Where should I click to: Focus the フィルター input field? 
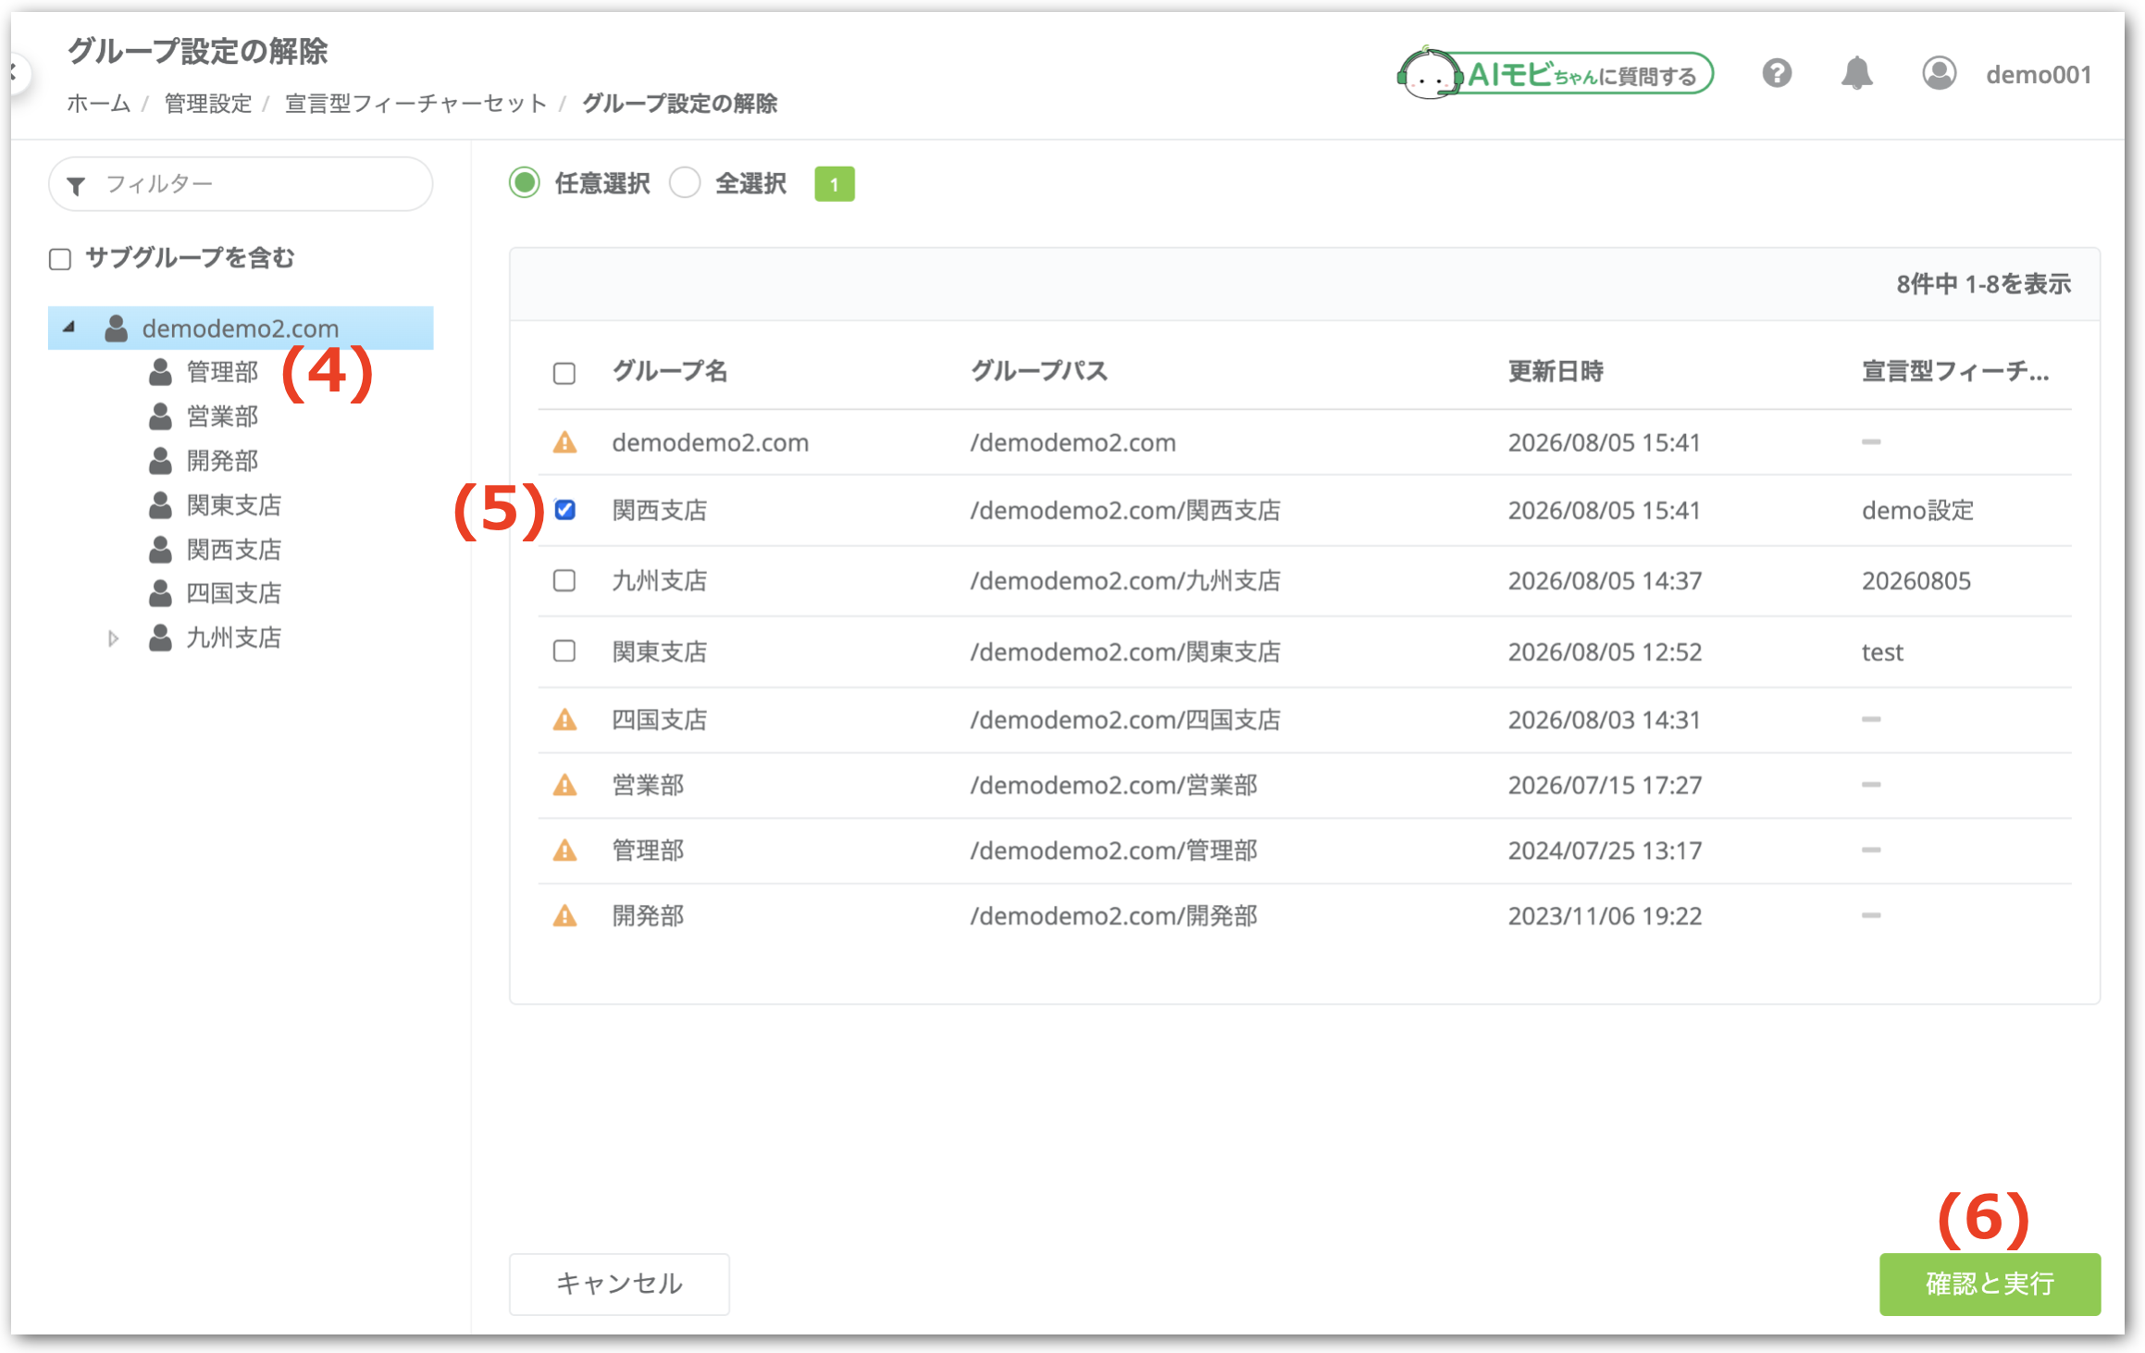pyautogui.click(x=241, y=184)
